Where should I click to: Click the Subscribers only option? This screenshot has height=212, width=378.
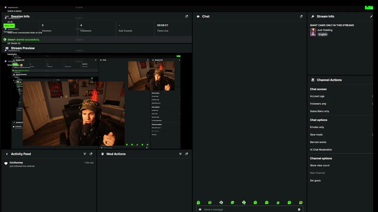tap(320, 111)
